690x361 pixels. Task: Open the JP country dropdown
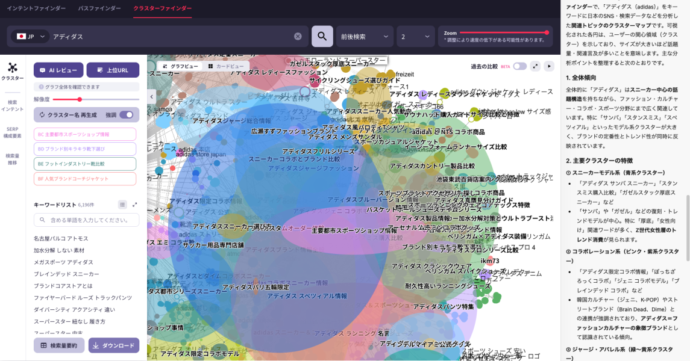[31, 37]
